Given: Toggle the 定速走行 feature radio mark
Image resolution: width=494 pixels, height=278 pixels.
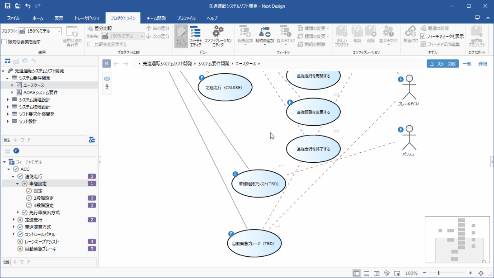Looking at the screenshot, I should click(20, 220).
